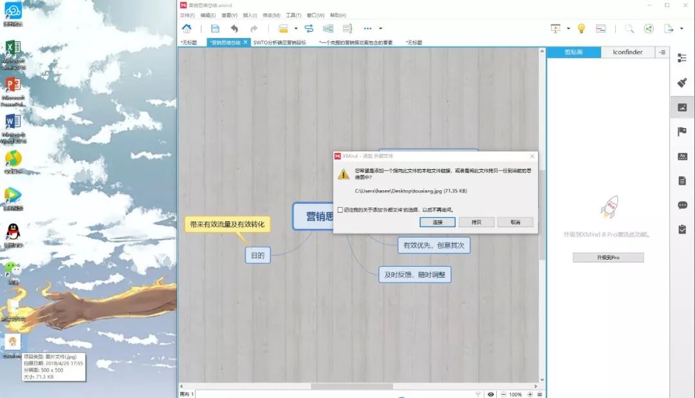Viewport: 695px width, 398px height.
Task: Select the 有效优先，创意其次 topic
Action: [x=434, y=245]
